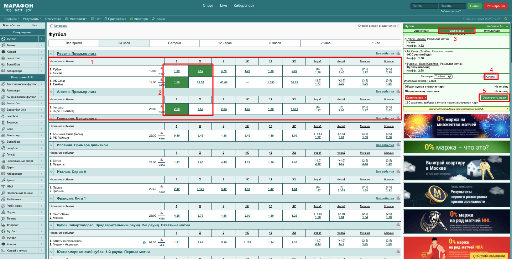The width and height of the screenshot is (512, 259).
Task: Open the Россия. Премьер-лига league link
Action: pyautogui.click(x=77, y=54)
